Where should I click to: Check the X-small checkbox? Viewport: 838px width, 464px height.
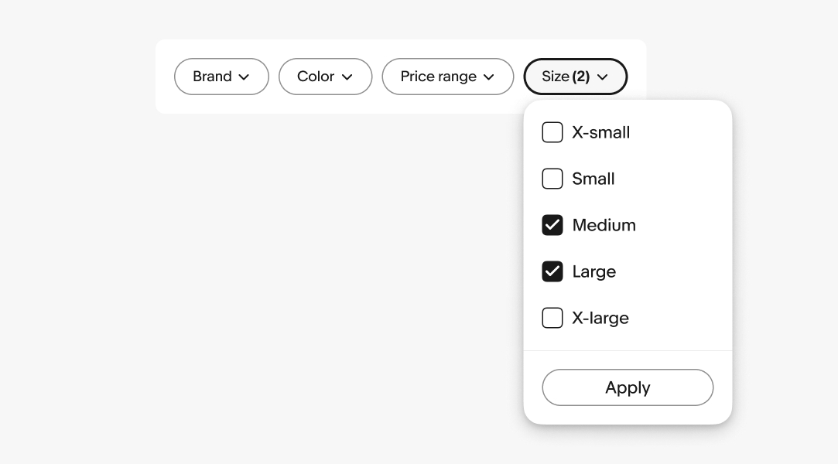tap(552, 132)
